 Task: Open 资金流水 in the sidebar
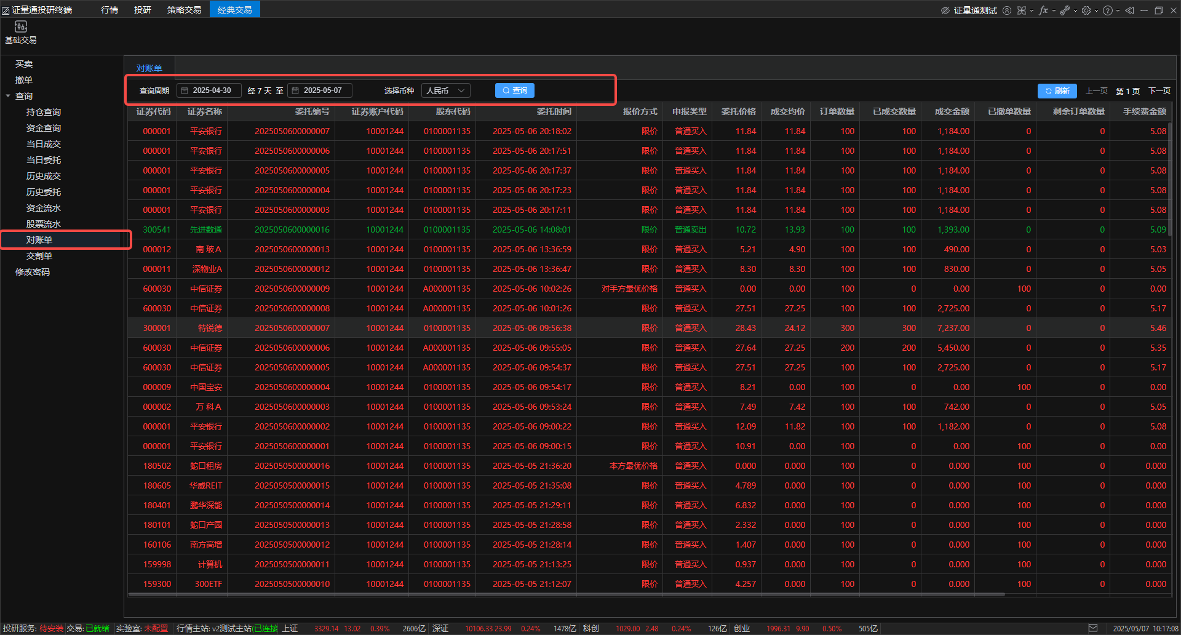point(44,208)
